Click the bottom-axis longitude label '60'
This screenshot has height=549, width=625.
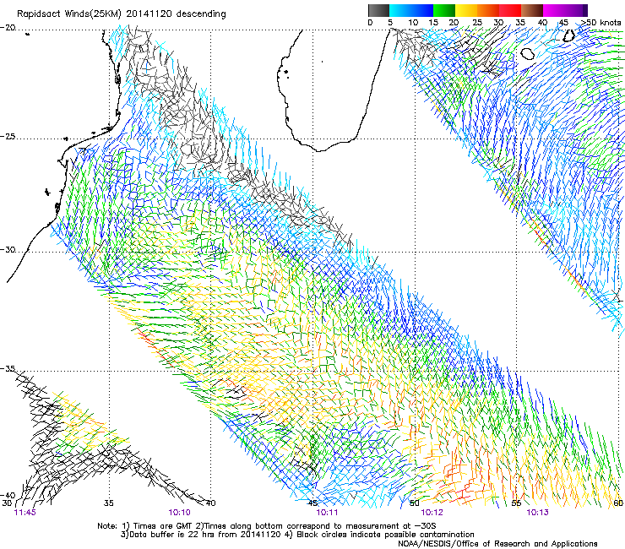pyautogui.click(x=618, y=503)
